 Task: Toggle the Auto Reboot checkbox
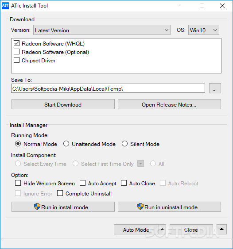tap(163, 183)
